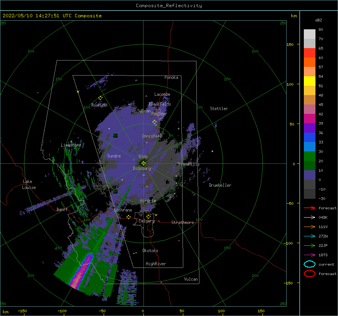Viewport: 338px width, 316px height.
Task: Click the Composite_Reflectivity title text
Action: pyautogui.click(x=169, y=6)
